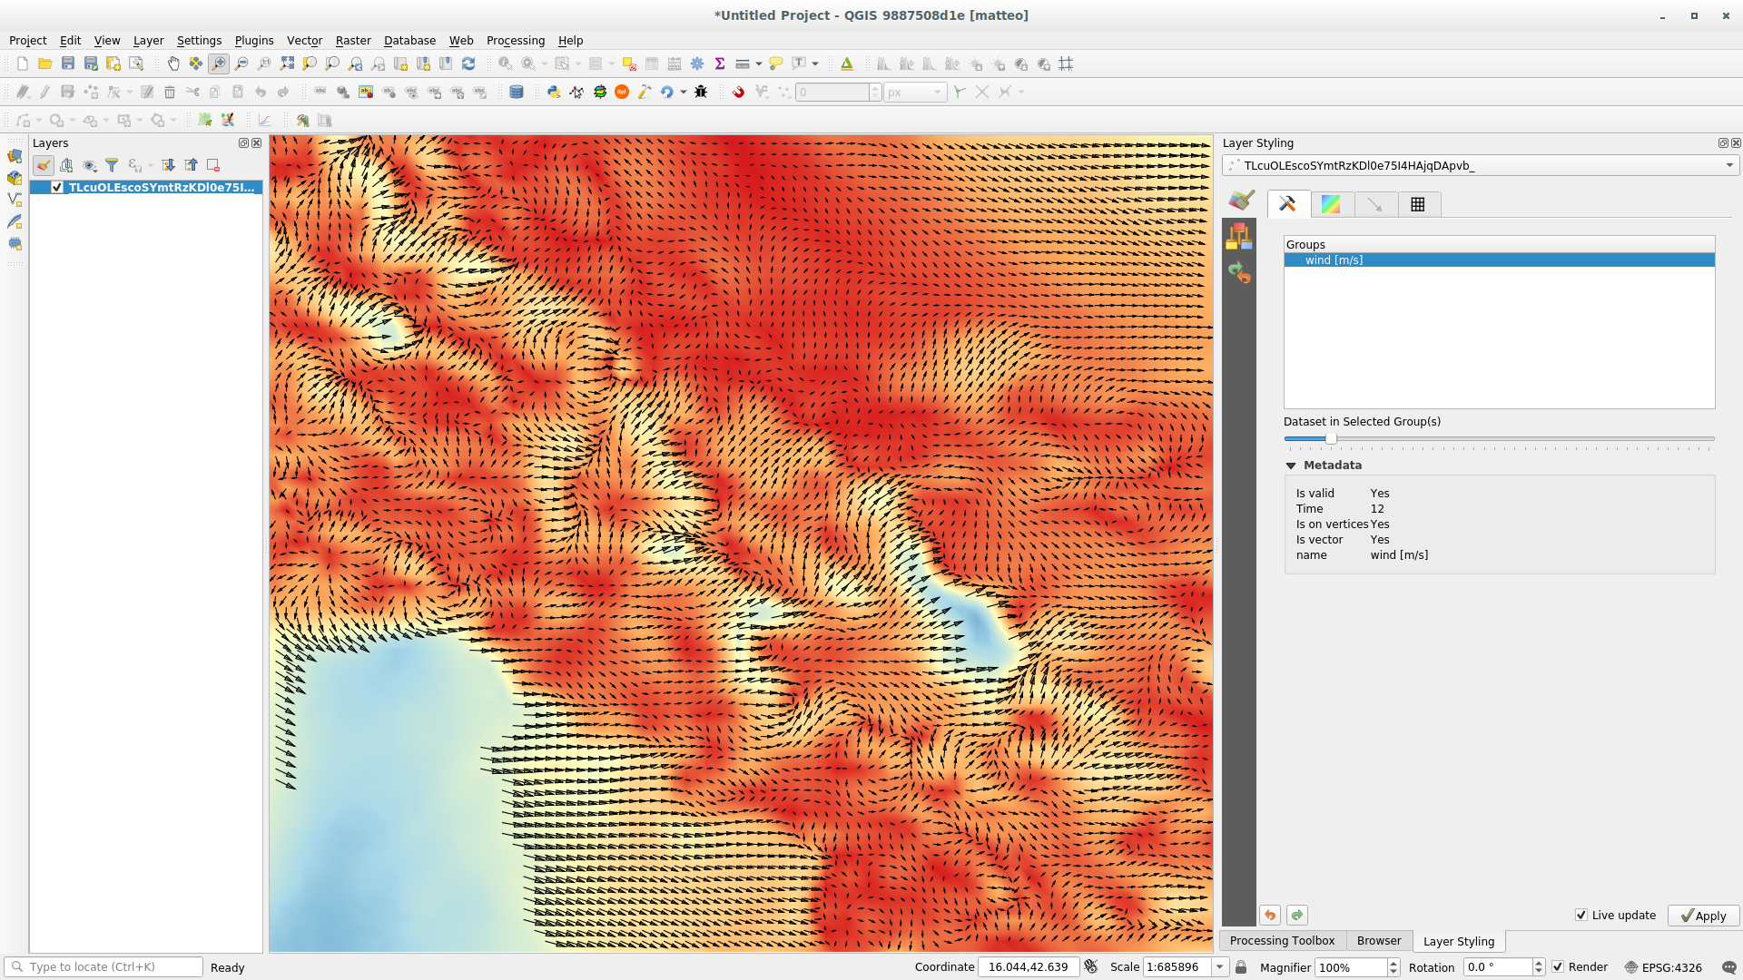Open the Scale dropdown arrow
The width and height of the screenshot is (1743, 980).
[1220, 967]
